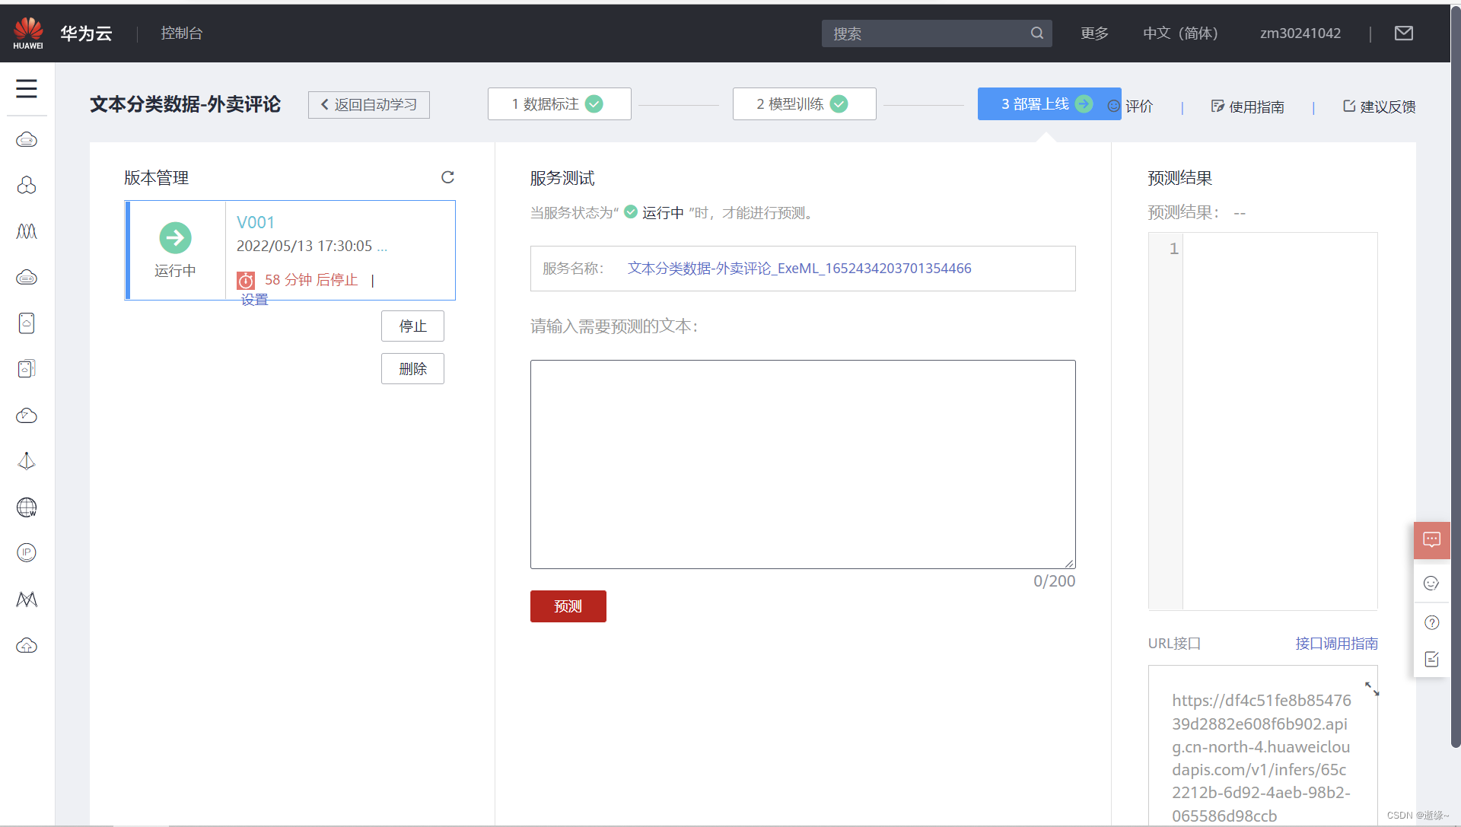1461x827 pixels.
Task: Click the 停止 button
Action: [412, 326]
